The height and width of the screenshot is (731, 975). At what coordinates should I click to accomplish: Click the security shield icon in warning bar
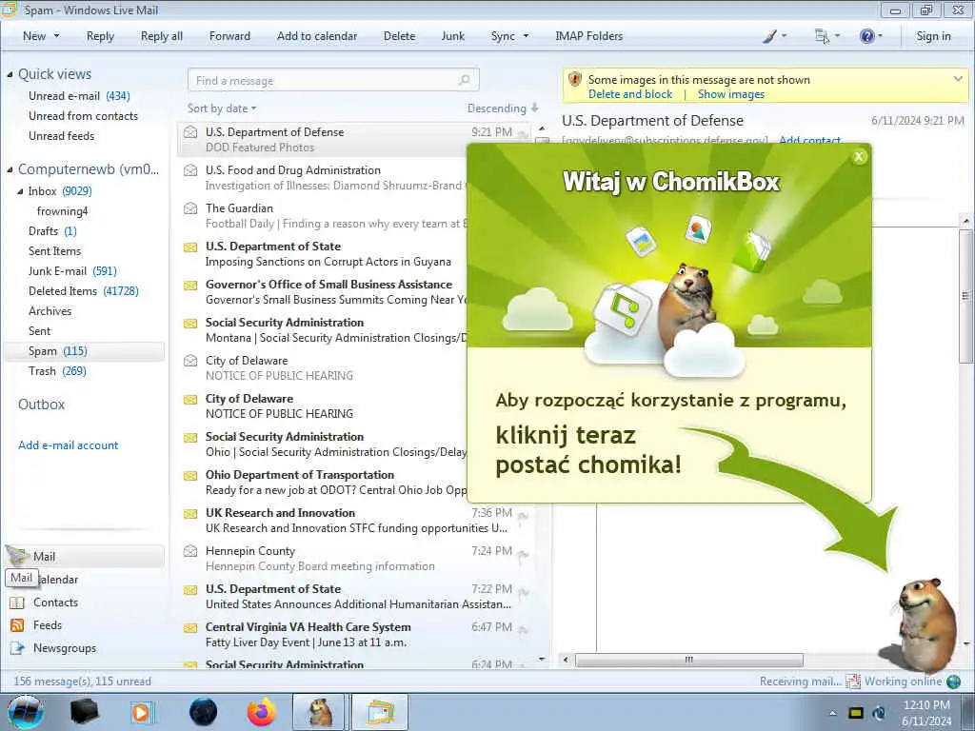[x=575, y=80]
